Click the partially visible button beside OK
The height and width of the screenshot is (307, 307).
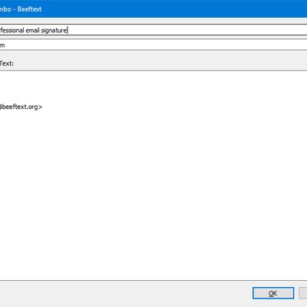point(303,293)
